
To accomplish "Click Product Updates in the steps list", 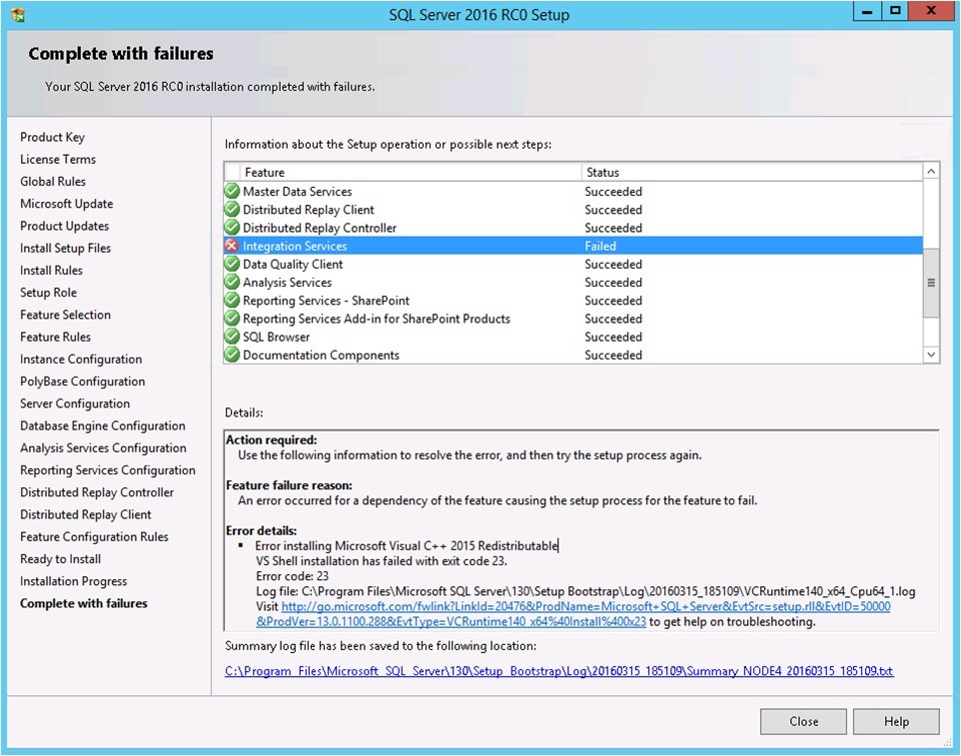I will [64, 226].
